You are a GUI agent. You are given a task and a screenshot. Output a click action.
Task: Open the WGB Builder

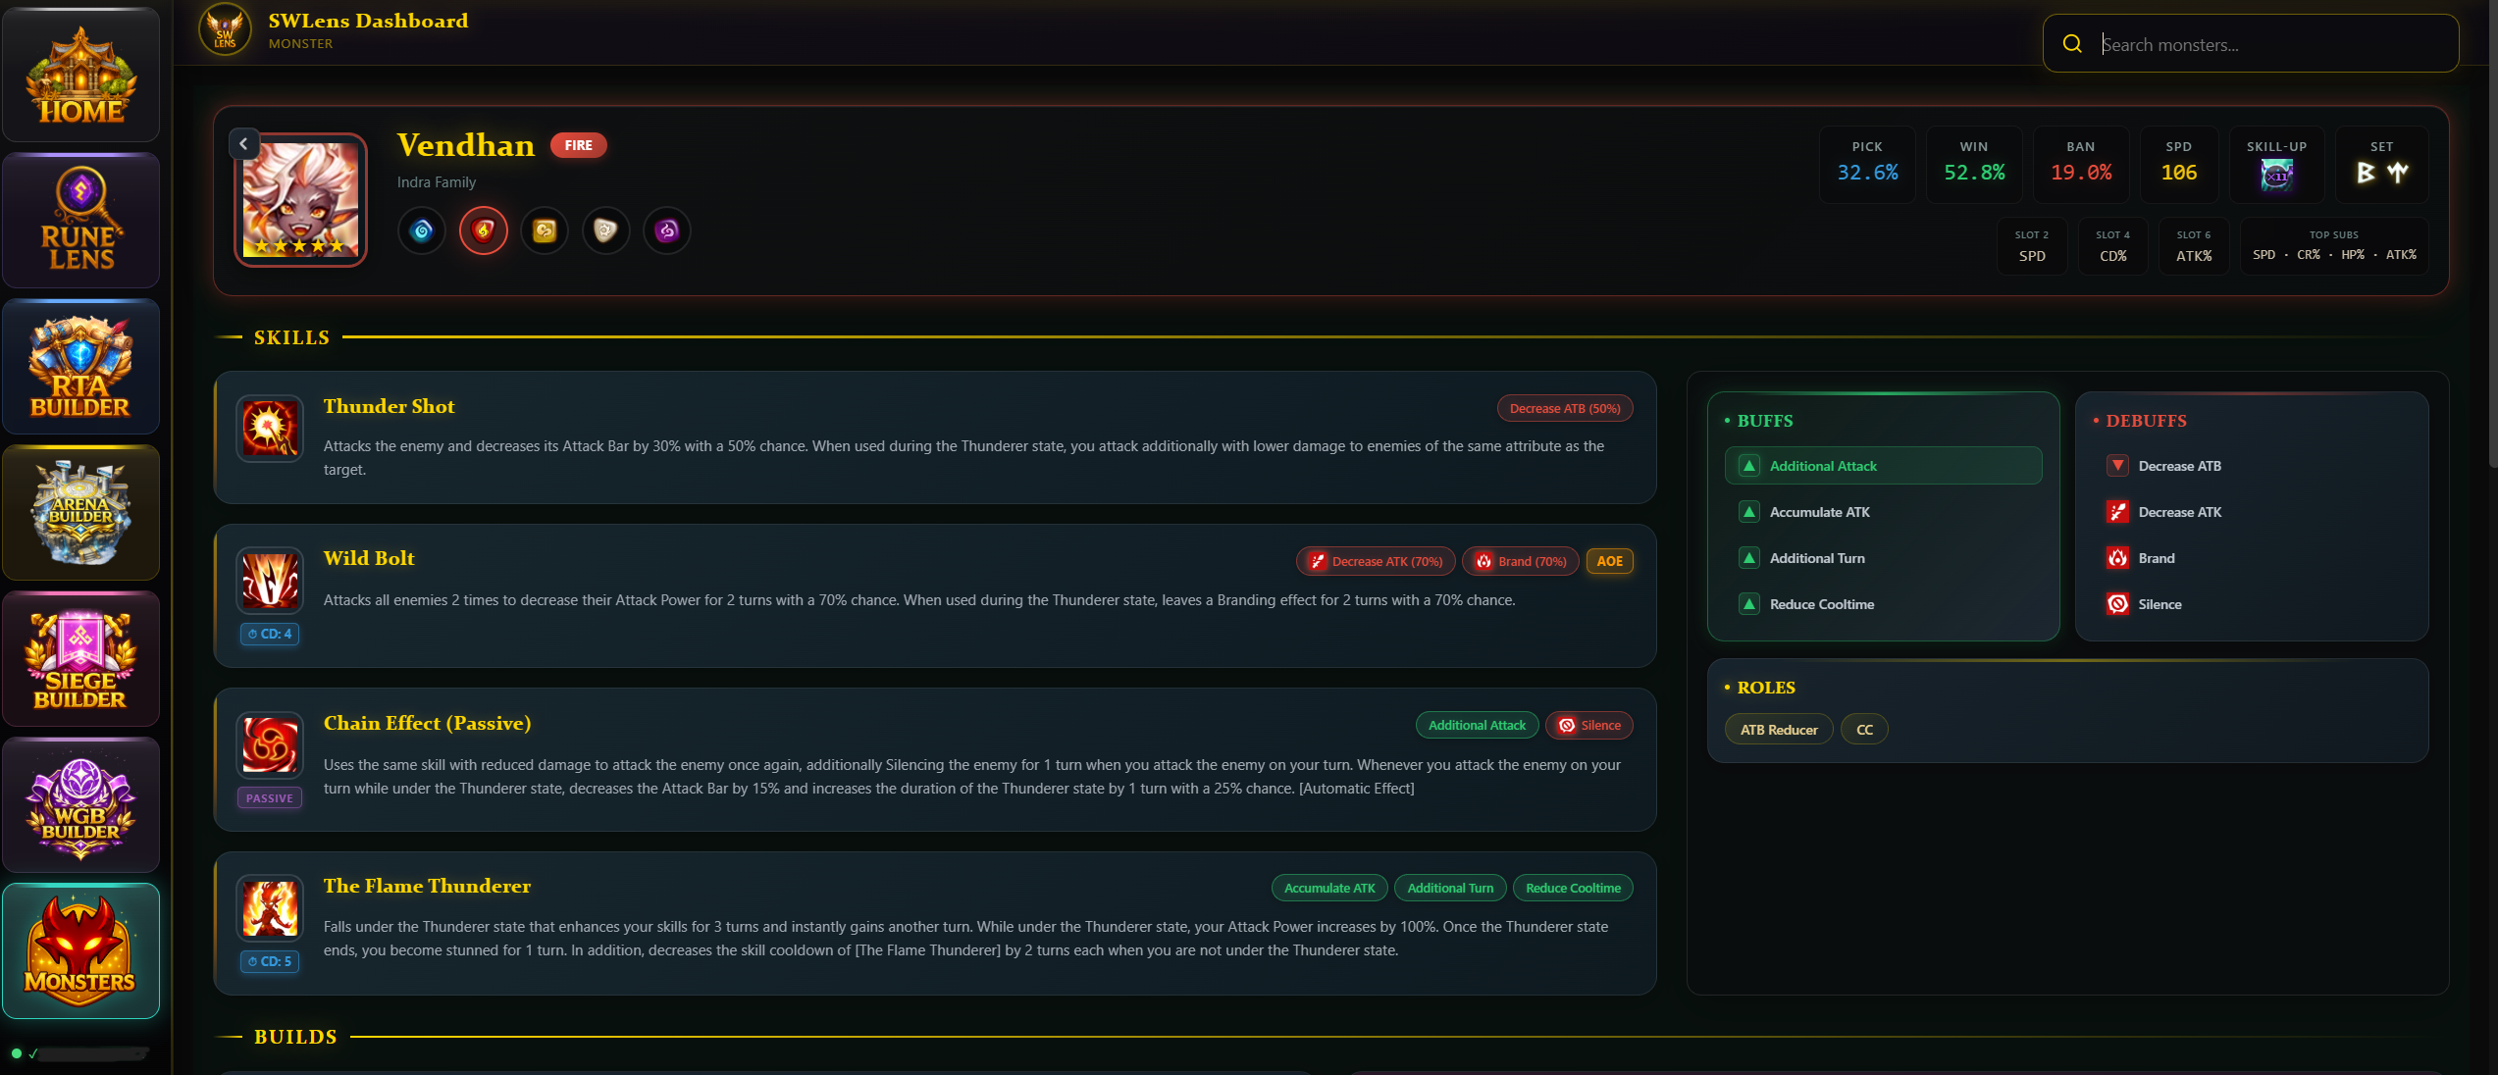81,804
